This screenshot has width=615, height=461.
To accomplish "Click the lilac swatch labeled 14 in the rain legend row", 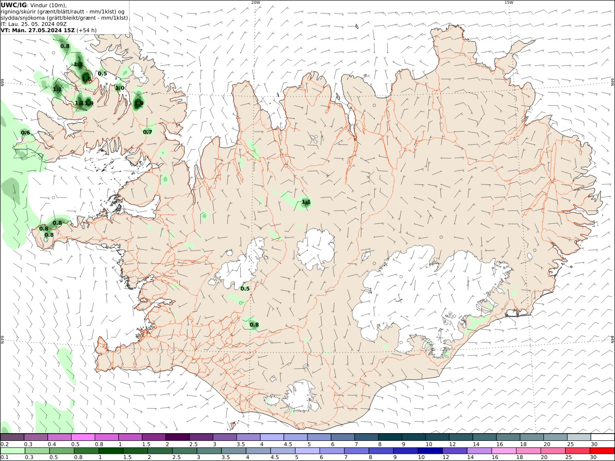I will point(479,451).
